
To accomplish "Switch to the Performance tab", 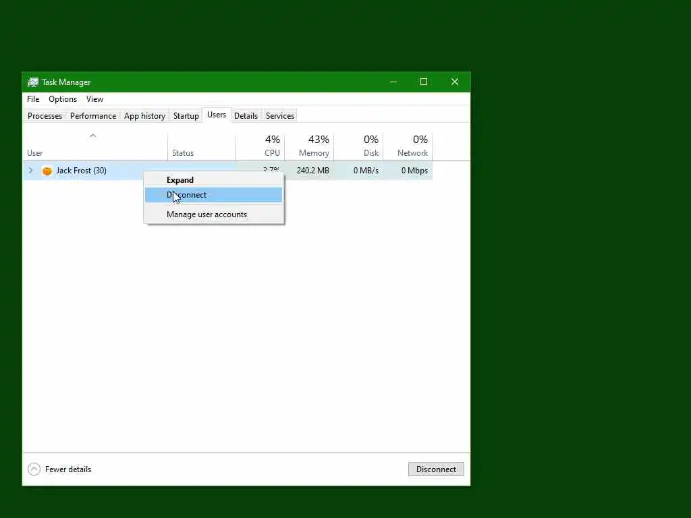I will [93, 116].
